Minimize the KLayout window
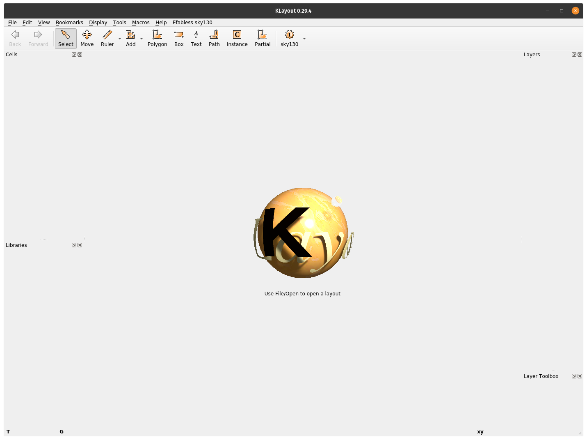Screen dimensions: 587x440 pyautogui.click(x=548, y=11)
